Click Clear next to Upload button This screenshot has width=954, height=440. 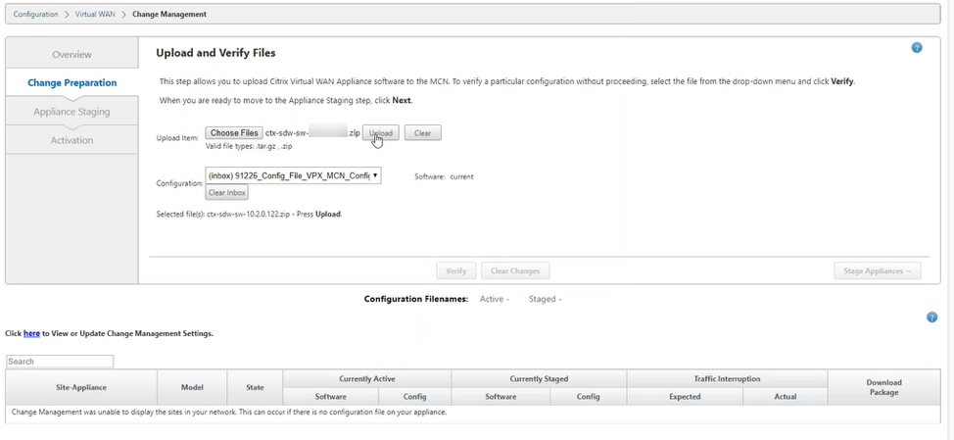pyautogui.click(x=422, y=133)
